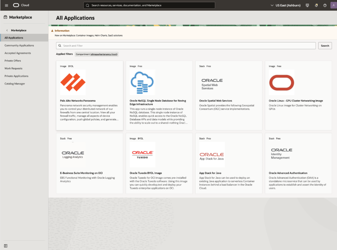The image size is (337, 250).
Task: Open the Cloud Shell developer tools icon
Action: coord(307,5)
